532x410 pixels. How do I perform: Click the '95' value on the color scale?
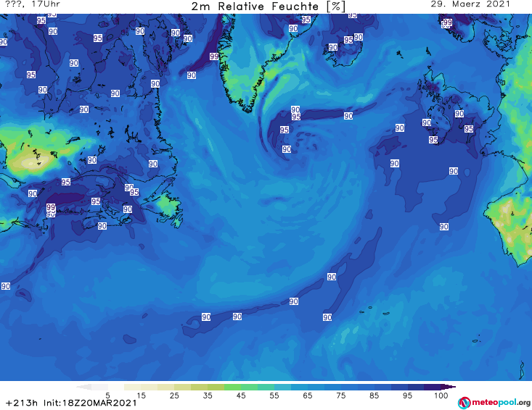[407, 396]
